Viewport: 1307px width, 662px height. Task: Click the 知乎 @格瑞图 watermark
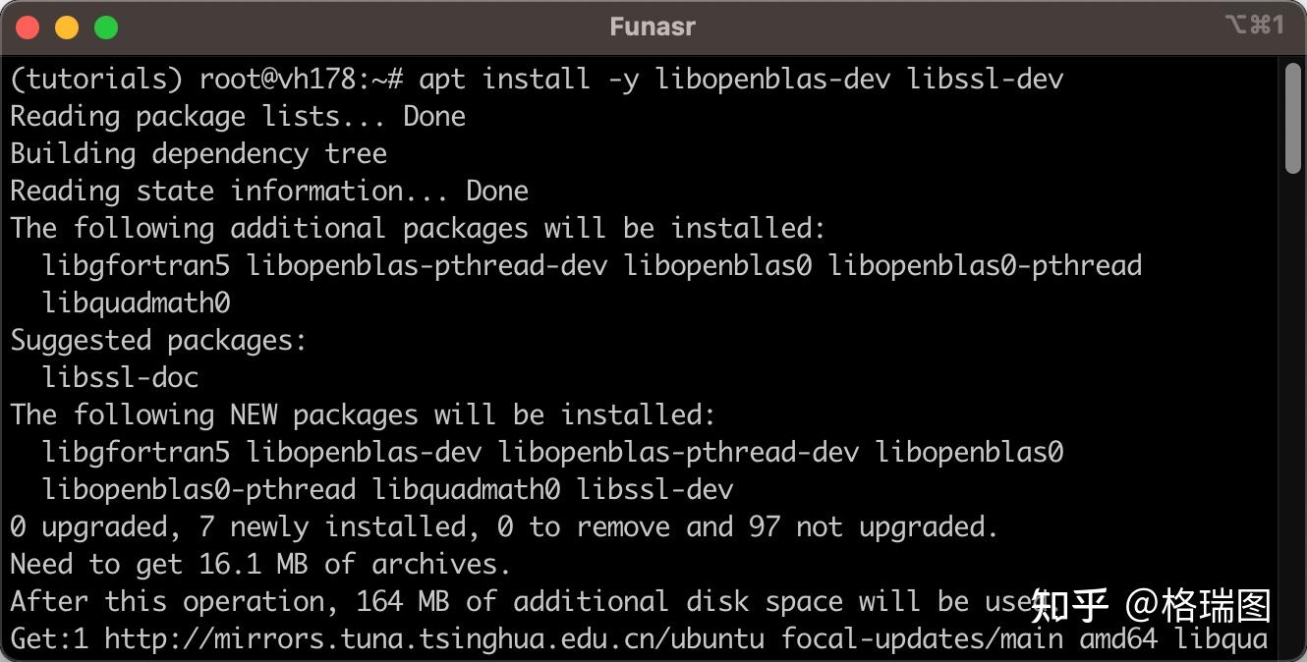tap(1150, 605)
